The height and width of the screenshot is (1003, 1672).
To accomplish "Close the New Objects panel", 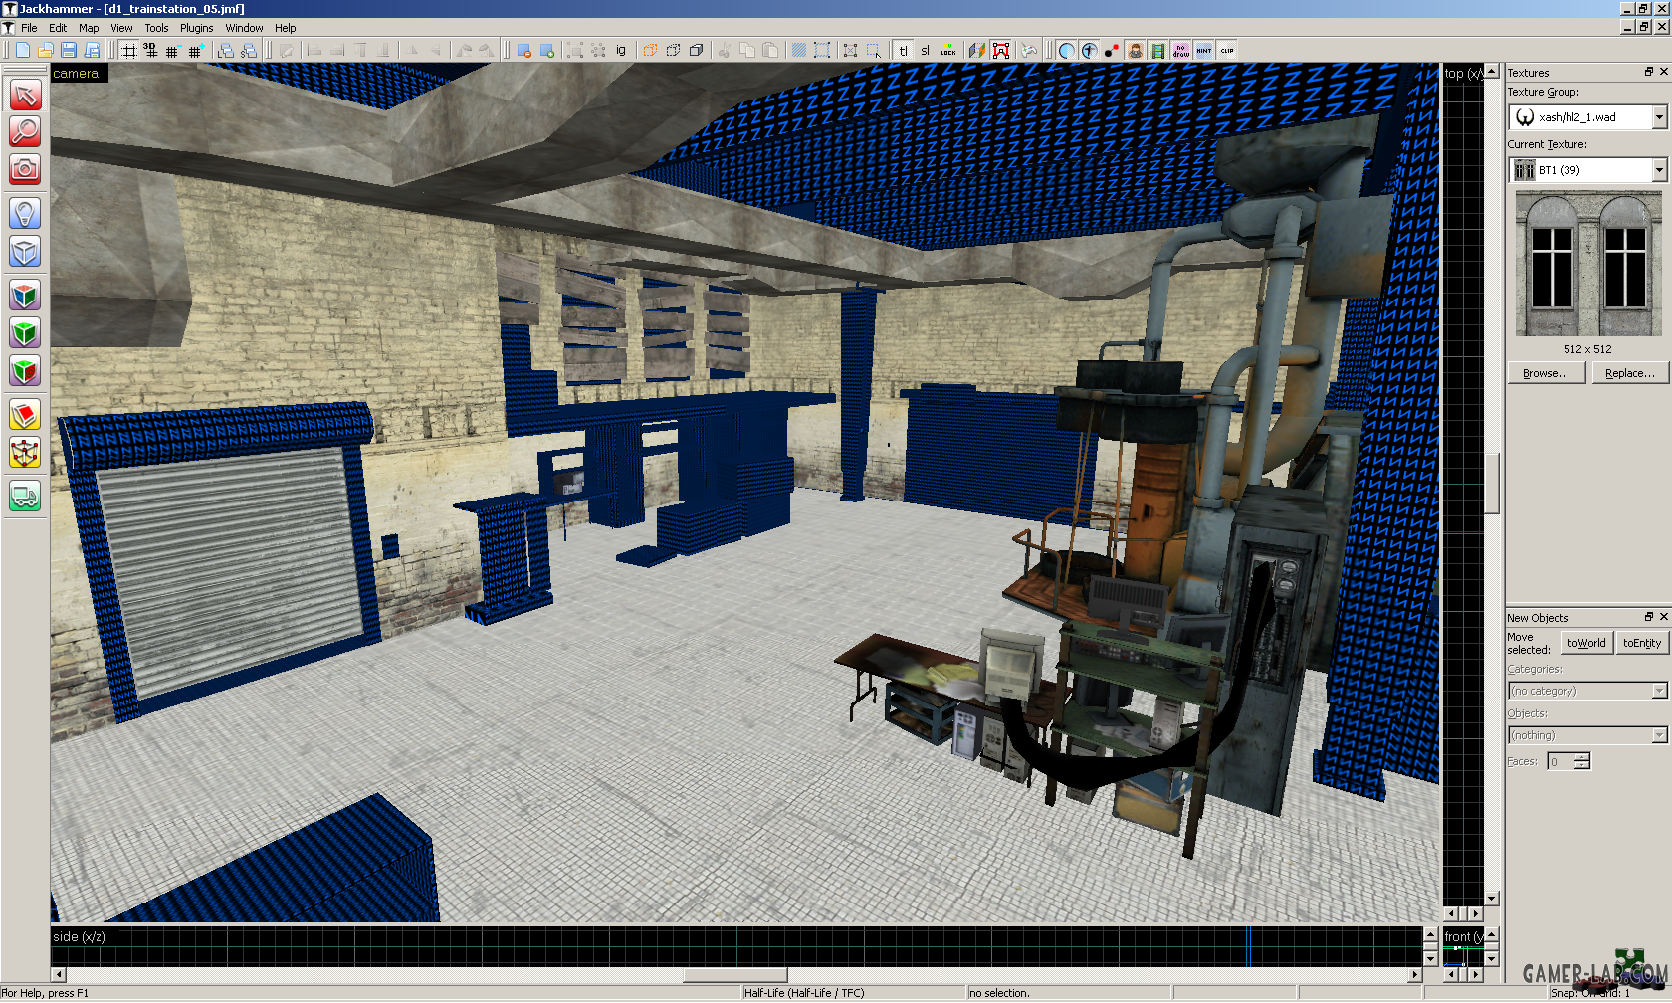I will (x=1663, y=617).
